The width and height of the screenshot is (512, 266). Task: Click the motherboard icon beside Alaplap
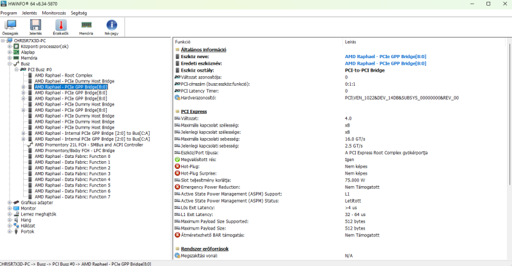[17, 52]
